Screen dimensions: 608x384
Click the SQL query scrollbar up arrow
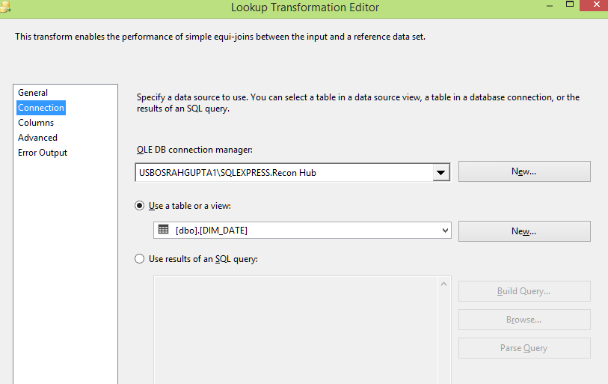click(444, 284)
